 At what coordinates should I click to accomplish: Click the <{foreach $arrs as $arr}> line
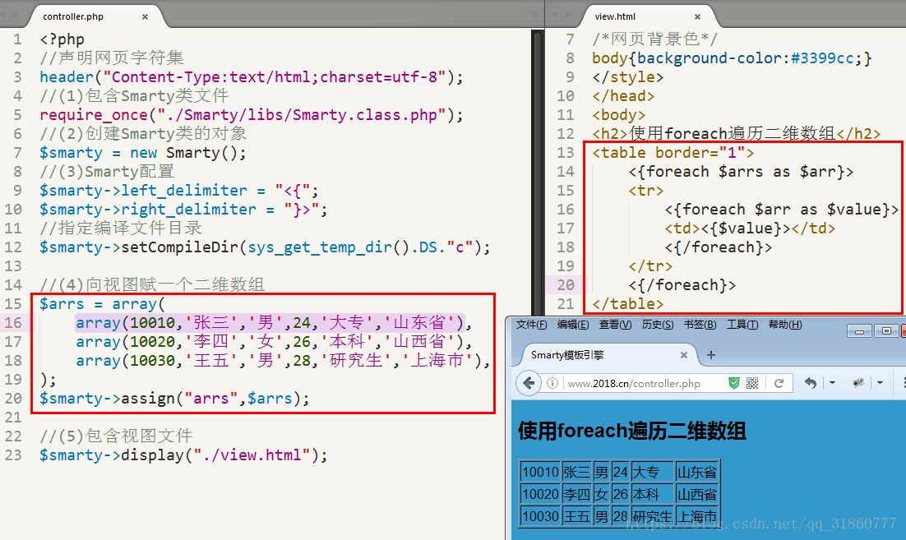[x=741, y=172]
